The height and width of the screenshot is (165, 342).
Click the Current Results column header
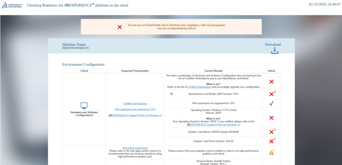[213, 71]
